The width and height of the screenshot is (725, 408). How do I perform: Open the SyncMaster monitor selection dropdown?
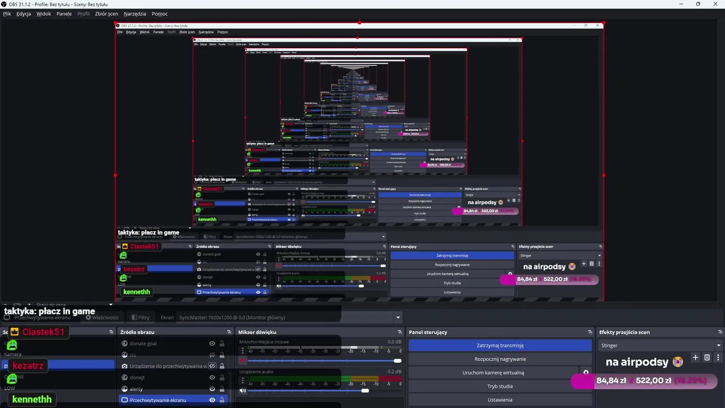(289, 317)
